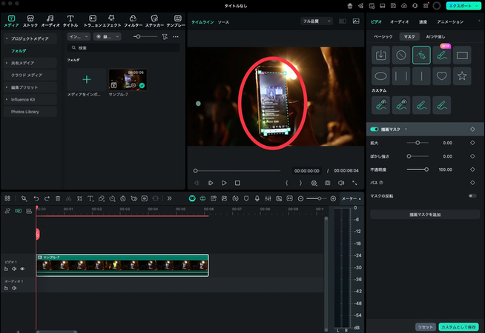485x333 pixels.
Task: Open the ストック tab
Action: tap(30, 21)
